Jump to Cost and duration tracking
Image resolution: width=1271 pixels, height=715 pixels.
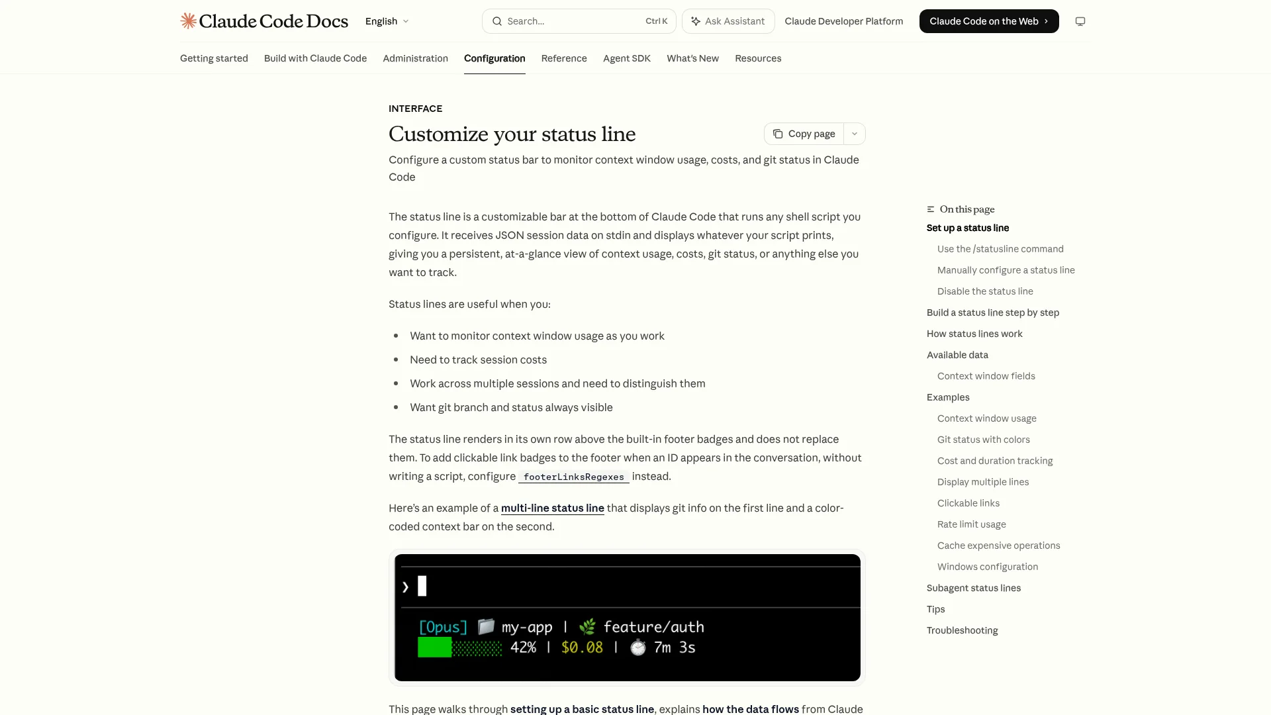pos(994,461)
